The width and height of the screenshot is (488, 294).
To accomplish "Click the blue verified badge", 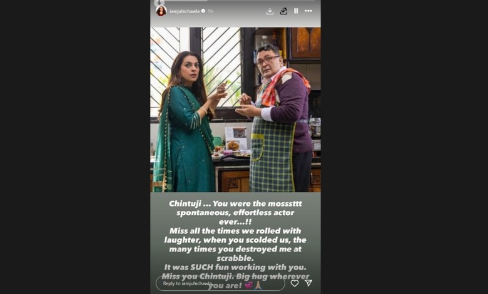I will [x=203, y=11].
